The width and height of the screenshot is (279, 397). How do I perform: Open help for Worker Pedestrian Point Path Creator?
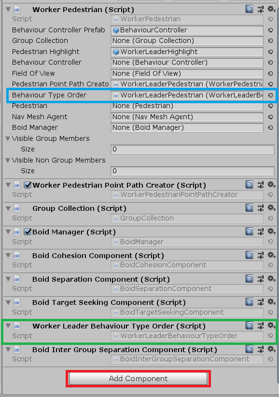pos(249,185)
